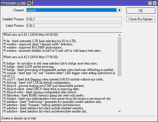Click Check For Updates button

[x=141, y=19]
